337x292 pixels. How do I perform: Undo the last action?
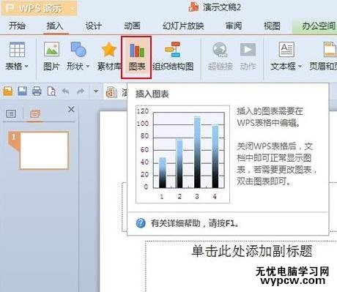click(66, 91)
